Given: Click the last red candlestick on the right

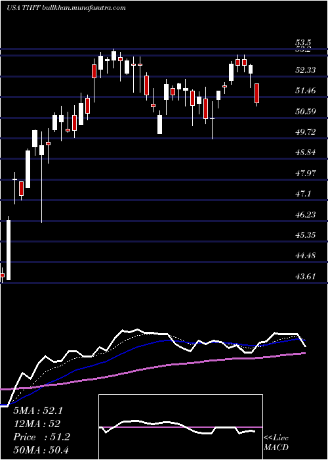Looking at the screenshot, I should (x=257, y=95).
